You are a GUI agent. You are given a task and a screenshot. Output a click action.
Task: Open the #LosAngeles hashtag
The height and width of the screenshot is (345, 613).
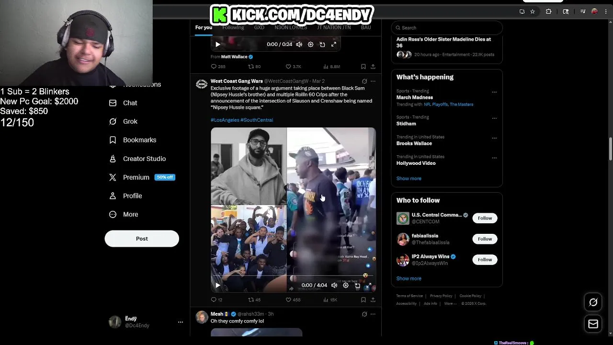tap(225, 120)
